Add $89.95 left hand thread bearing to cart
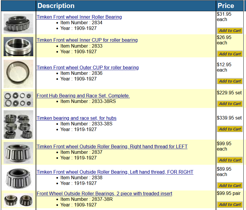Image resolution: width=246 pixels, height=210 pixels. (230, 186)
